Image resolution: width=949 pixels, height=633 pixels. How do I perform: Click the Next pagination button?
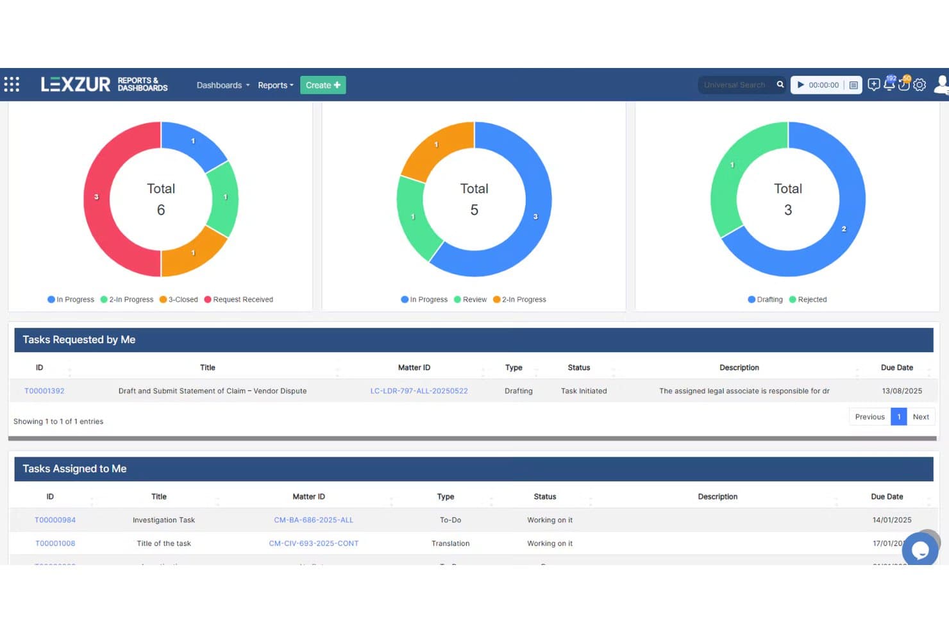point(921,417)
